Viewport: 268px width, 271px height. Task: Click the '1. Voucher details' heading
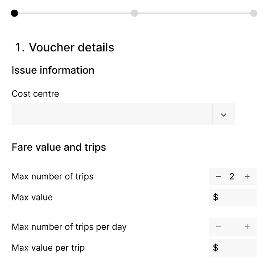[65, 47]
